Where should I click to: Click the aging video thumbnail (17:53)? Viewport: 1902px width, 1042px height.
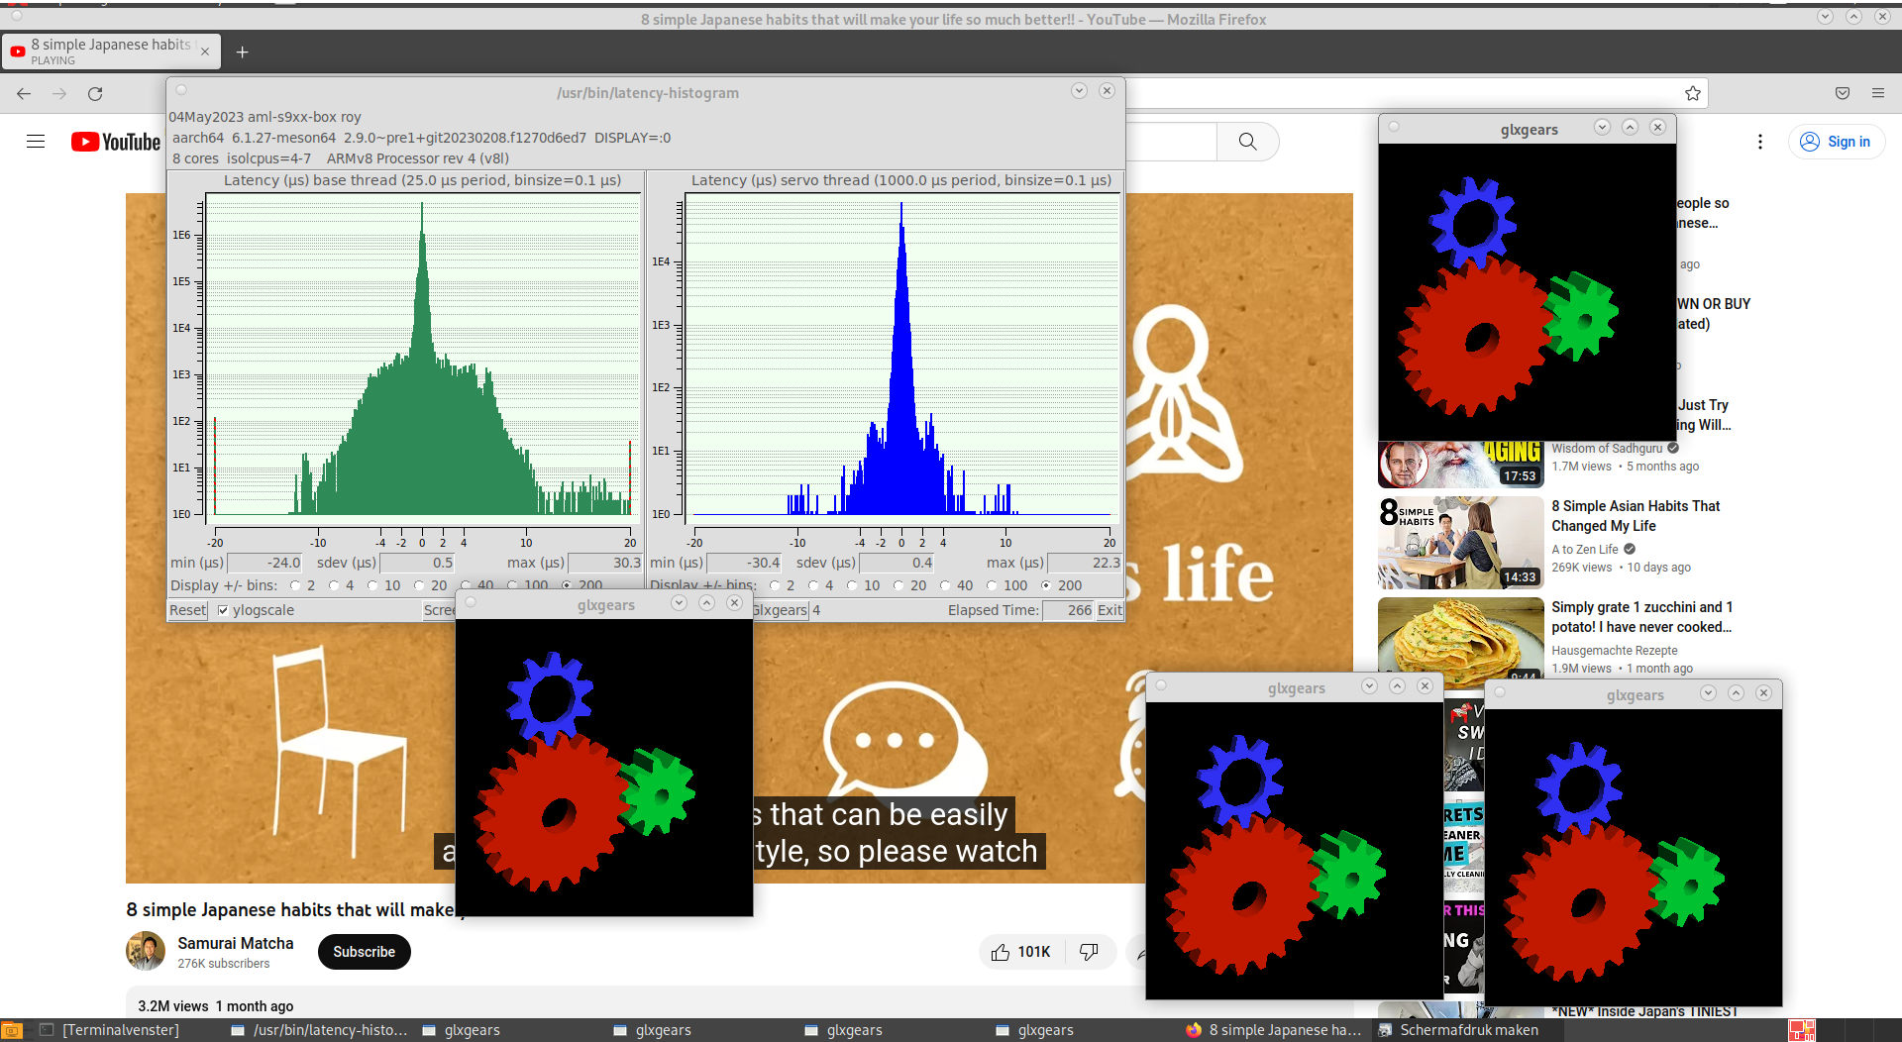pyautogui.click(x=1460, y=466)
